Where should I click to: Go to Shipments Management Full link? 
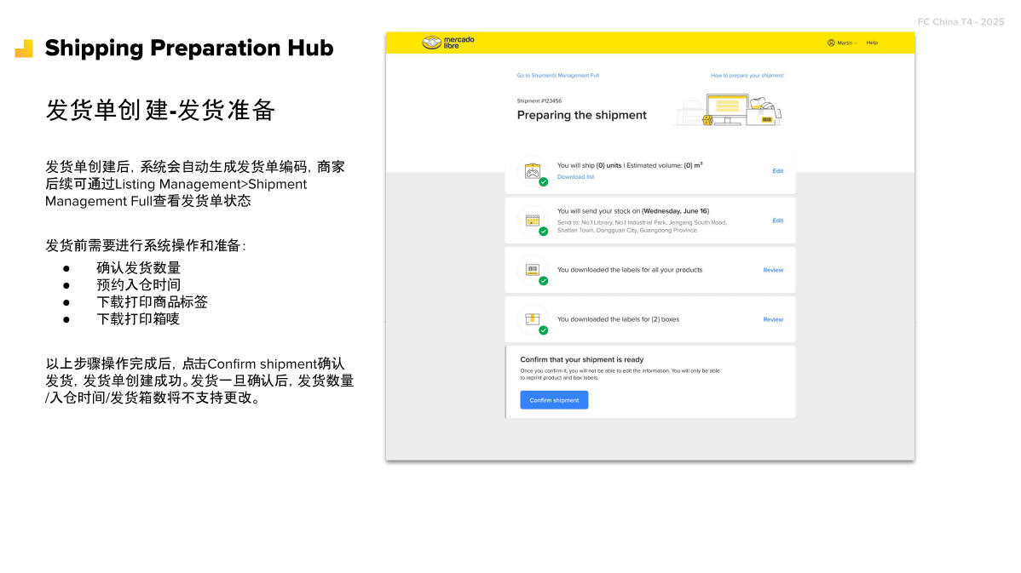coord(558,76)
